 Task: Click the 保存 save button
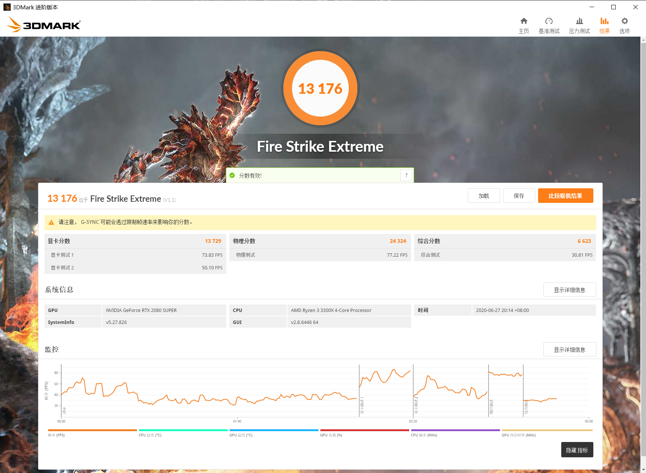(519, 196)
